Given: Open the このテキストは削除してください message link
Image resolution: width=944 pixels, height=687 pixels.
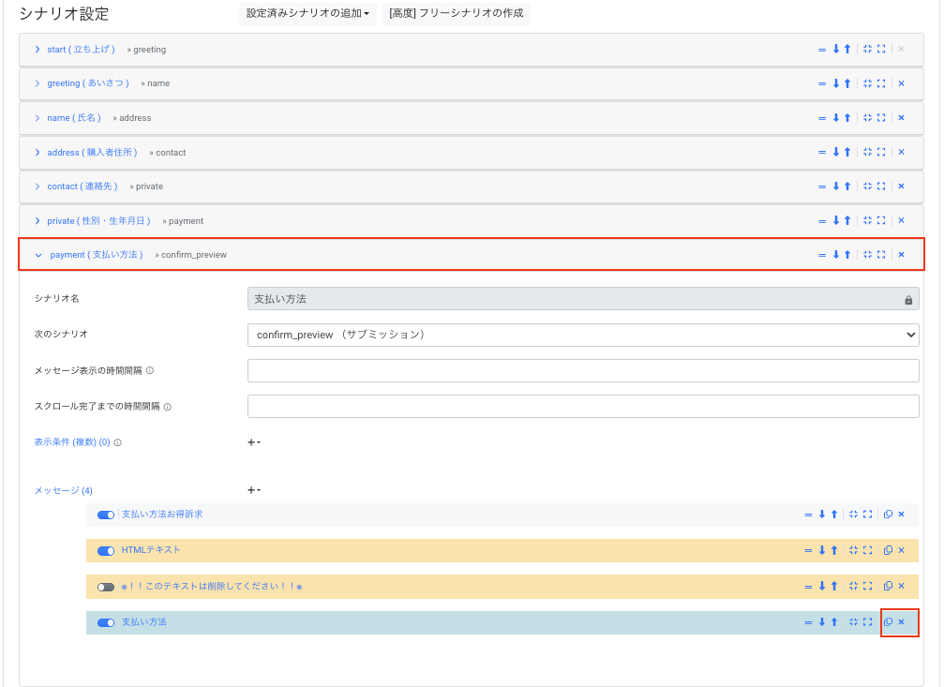Looking at the screenshot, I should coord(212,587).
